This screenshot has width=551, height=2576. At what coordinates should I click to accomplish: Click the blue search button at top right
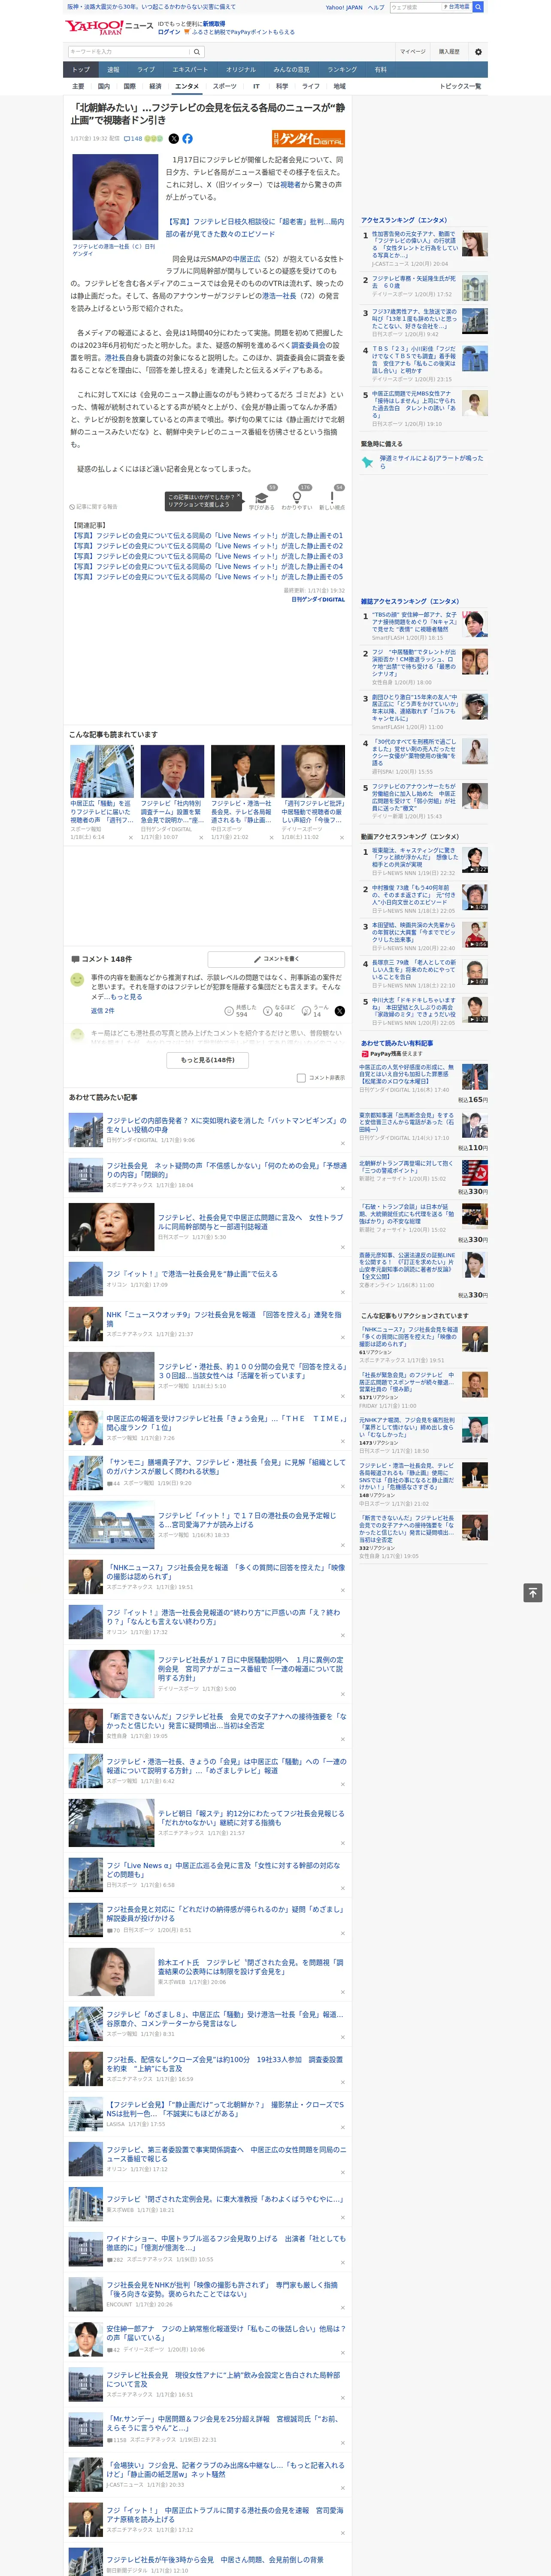(x=478, y=7)
